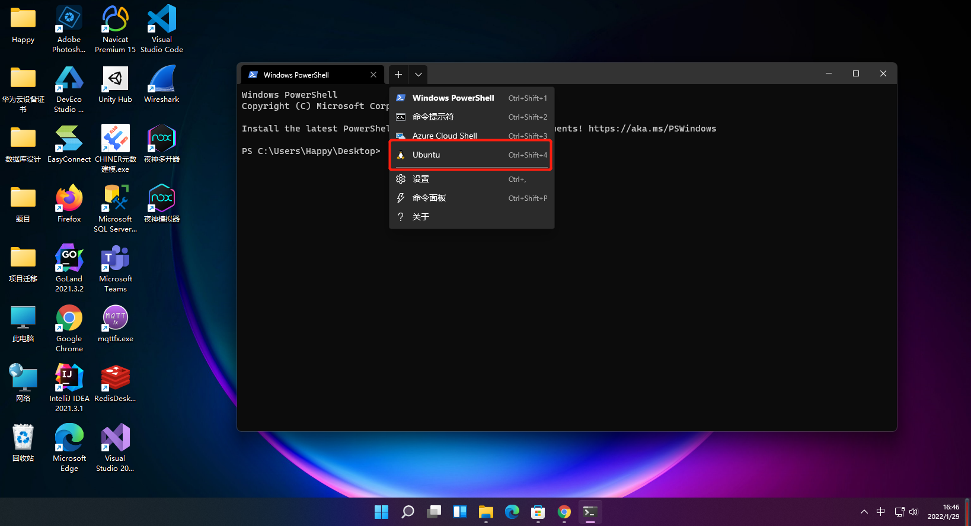Viewport: 971px width, 526px height.
Task: Launch Microsoft Edge desktop shortcut
Action: coord(69,448)
